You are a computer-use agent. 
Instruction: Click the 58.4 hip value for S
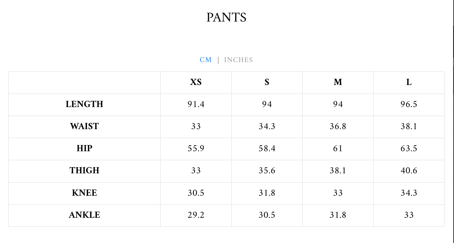267,148
